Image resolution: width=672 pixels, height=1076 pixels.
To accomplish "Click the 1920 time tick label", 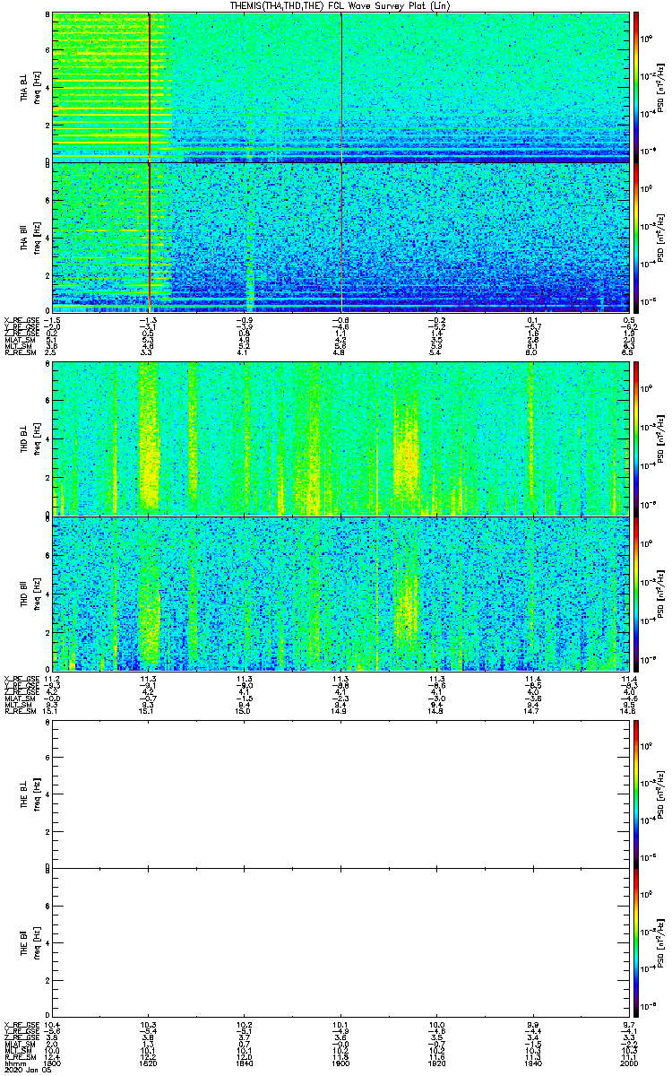I will coord(436,1064).
